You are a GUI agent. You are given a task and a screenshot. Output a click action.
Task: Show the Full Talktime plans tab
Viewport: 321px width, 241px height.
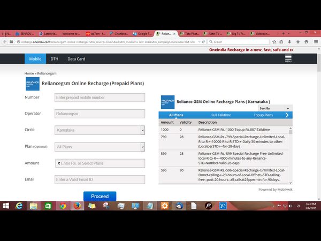(x=221, y=115)
